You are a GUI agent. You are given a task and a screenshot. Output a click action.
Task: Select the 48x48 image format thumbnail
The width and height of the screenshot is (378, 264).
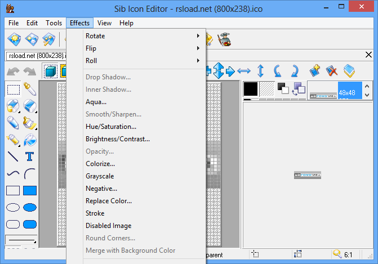point(336,90)
